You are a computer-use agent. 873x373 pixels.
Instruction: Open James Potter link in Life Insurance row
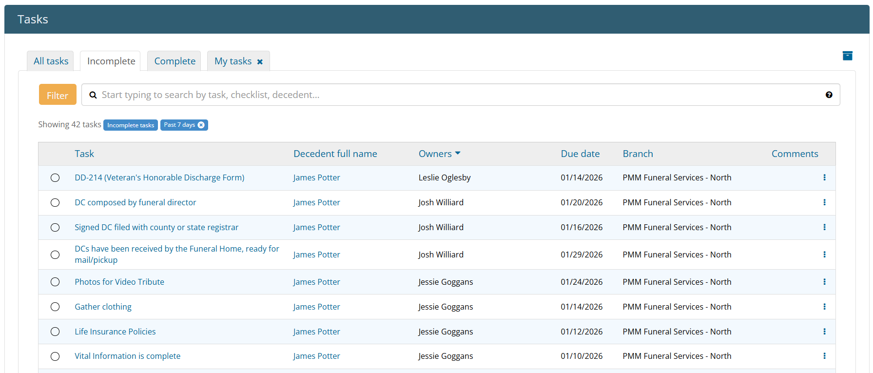[316, 332]
